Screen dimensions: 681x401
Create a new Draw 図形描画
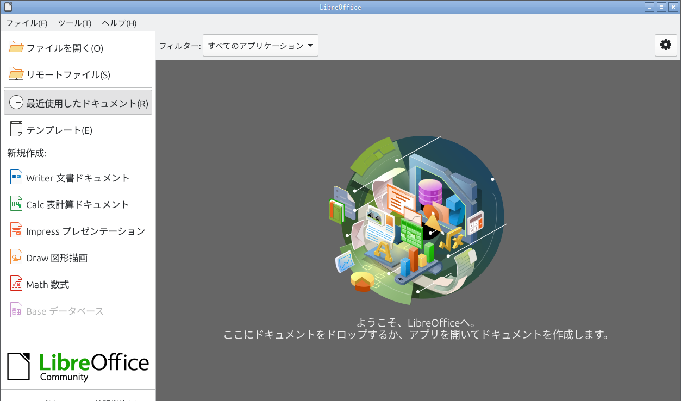coord(78,258)
